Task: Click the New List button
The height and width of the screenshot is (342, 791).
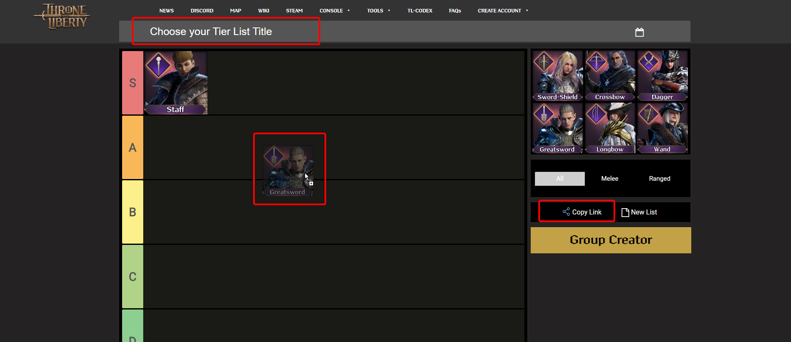Action: point(639,212)
